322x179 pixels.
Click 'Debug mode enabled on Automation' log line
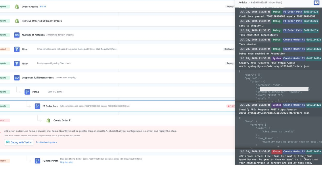tap(262, 54)
